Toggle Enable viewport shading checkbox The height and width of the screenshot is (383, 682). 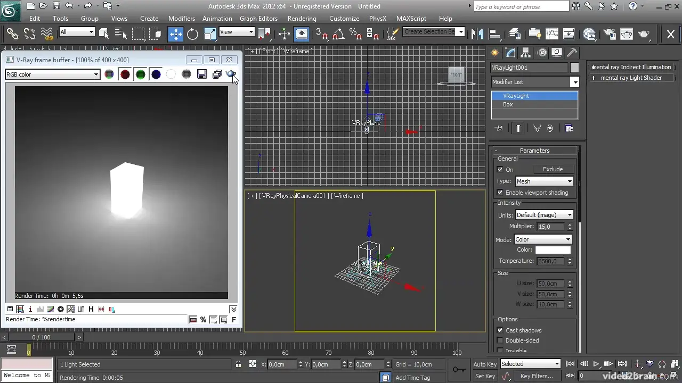pos(500,193)
